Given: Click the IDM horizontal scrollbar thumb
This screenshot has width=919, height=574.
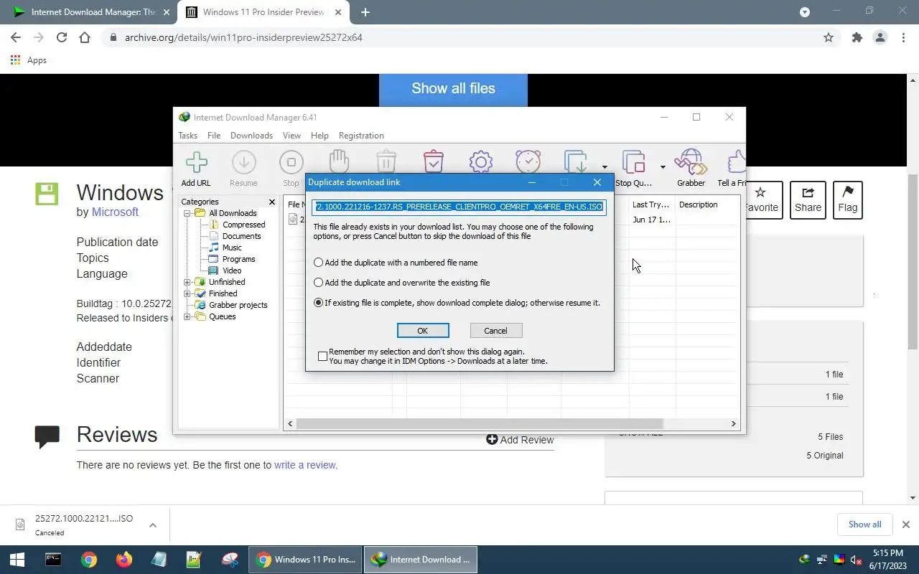Looking at the screenshot, I should (480, 424).
